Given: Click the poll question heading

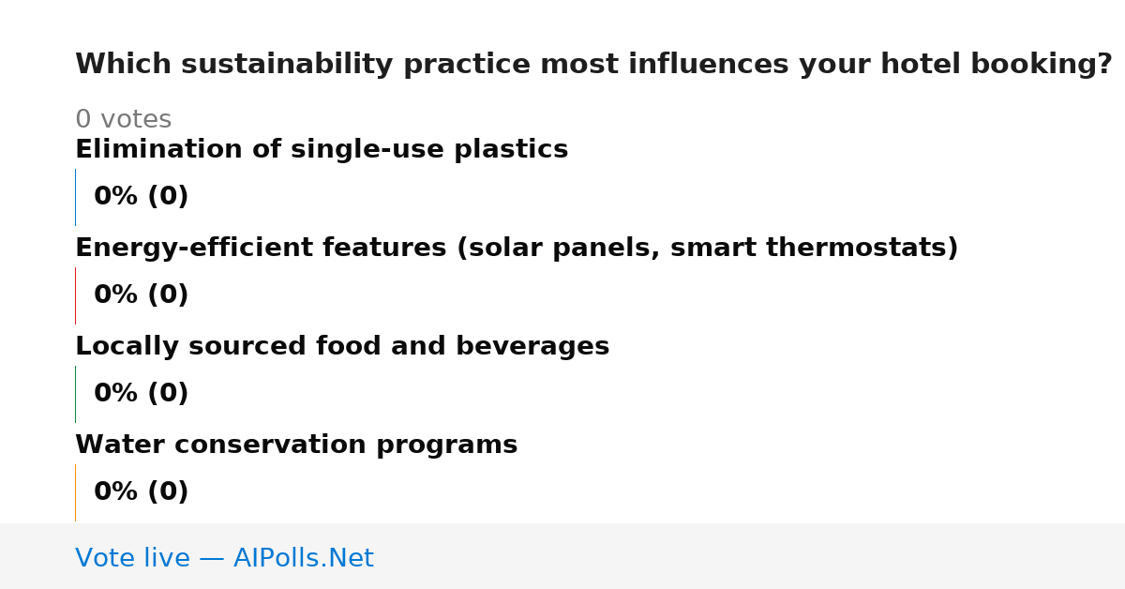Looking at the screenshot, I should (593, 65).
